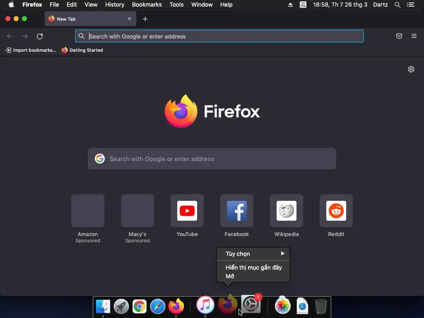Viewport: 424px width, 318px height.
Task: Open the Safari download file in dock
Action: pos(302,306)
